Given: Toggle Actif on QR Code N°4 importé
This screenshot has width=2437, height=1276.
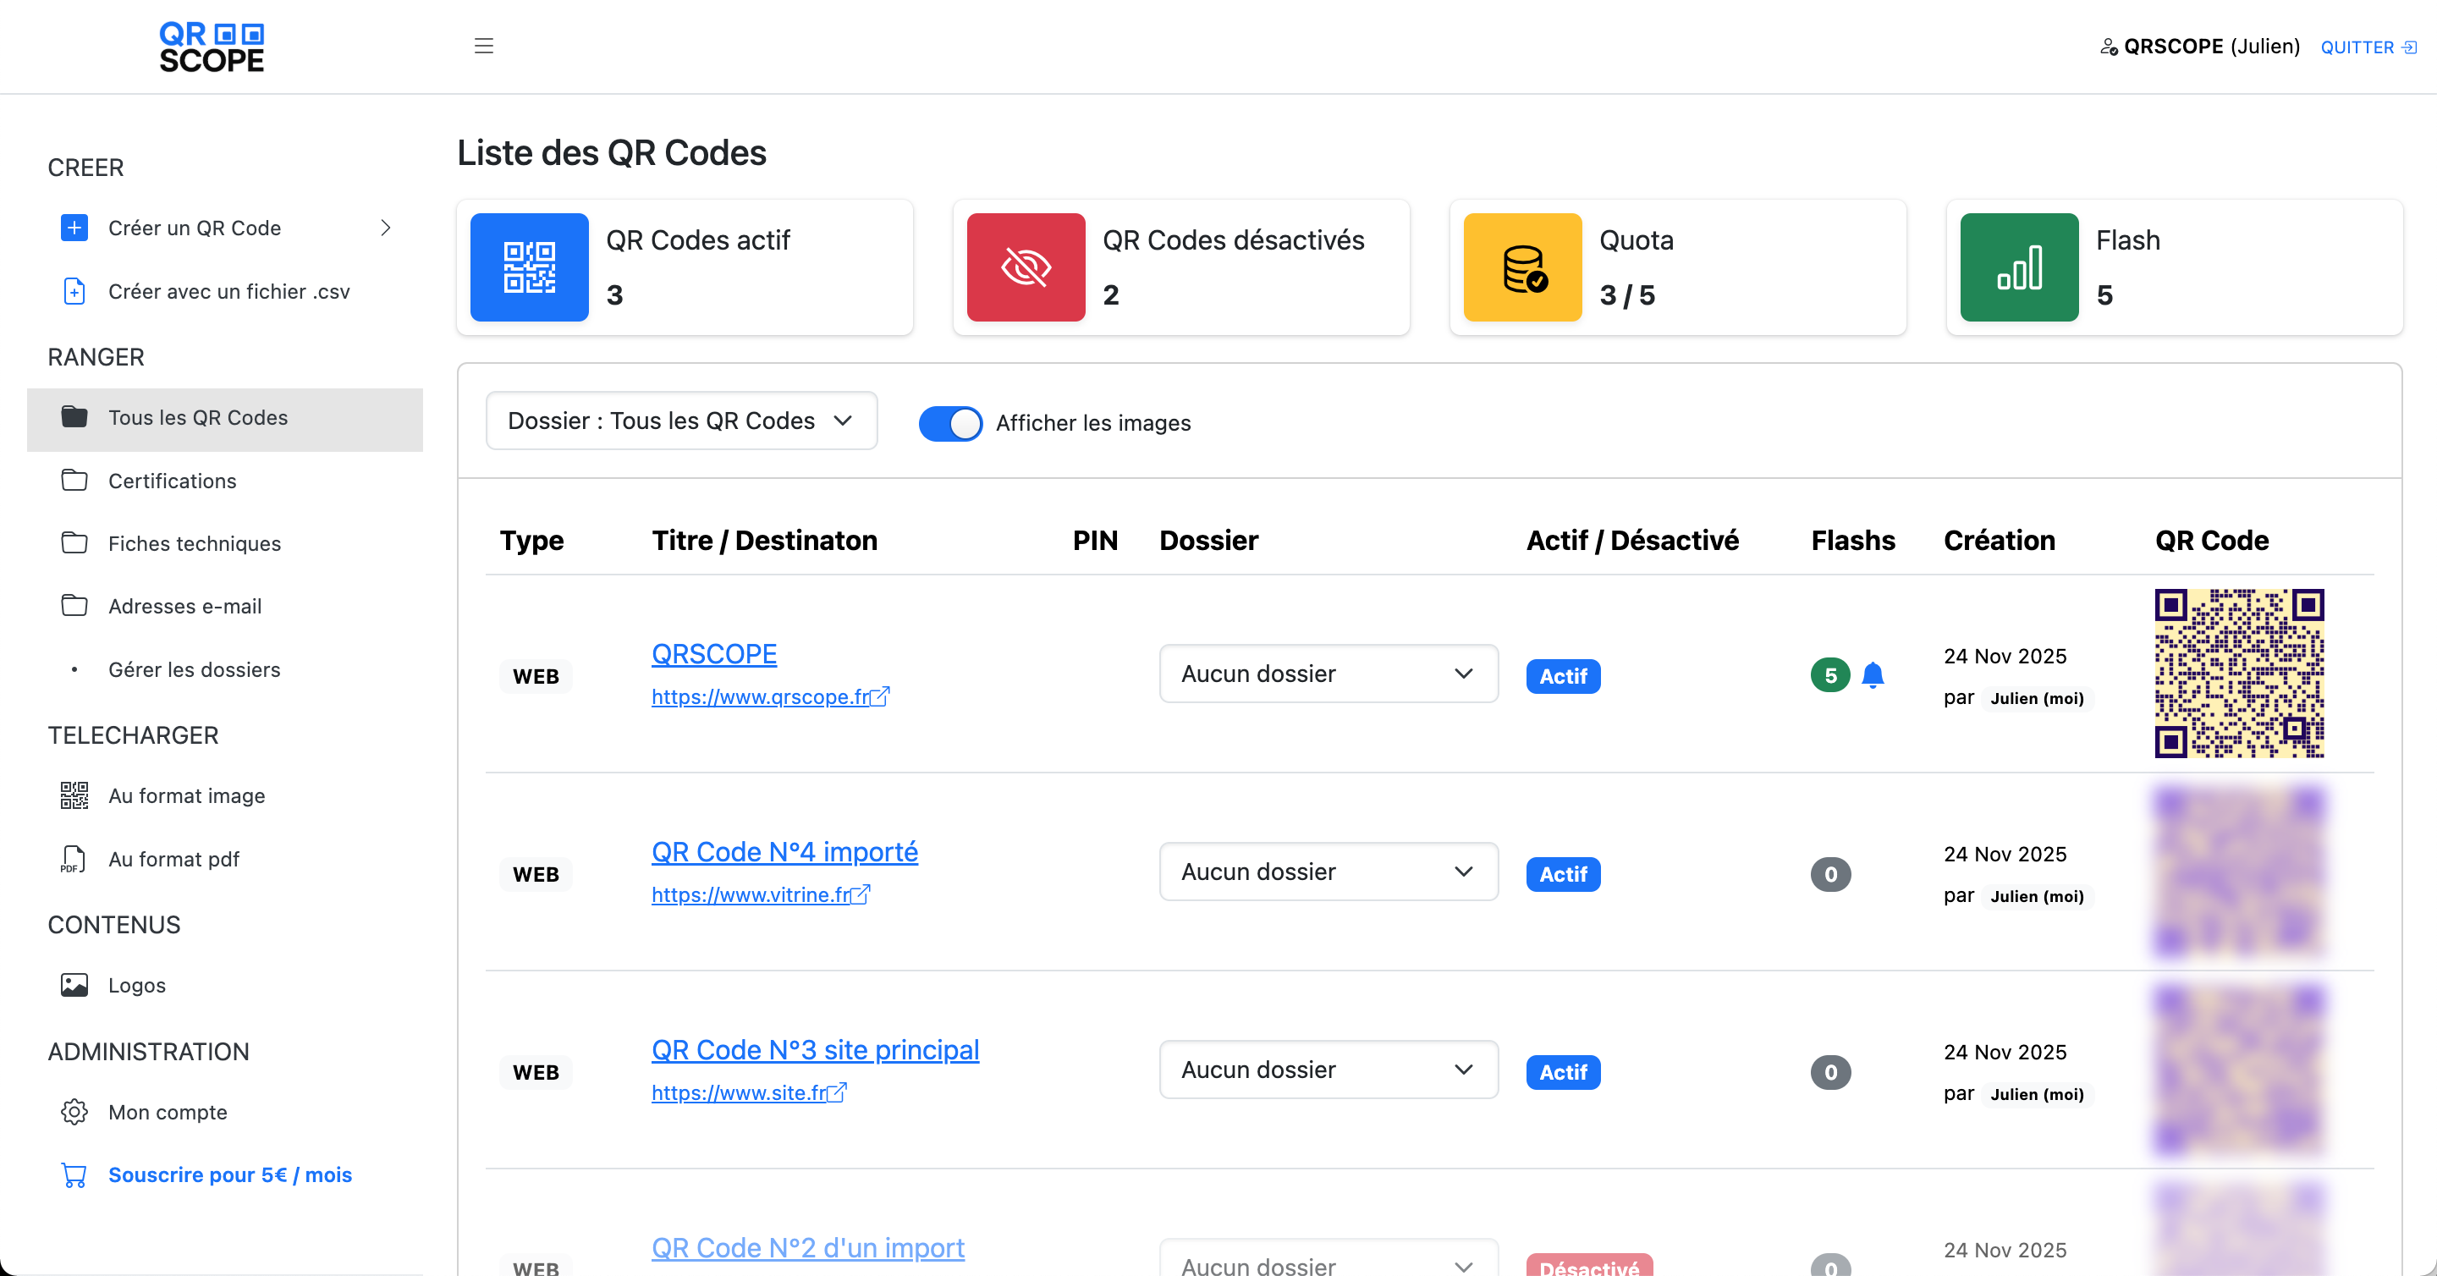Looking at the screenshot, I should pyautogui.click(x=1562, y=874).
